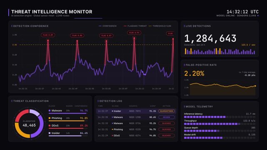
Task: Select the Malware log entry at 14:32:35
Action: click(136, 117)
